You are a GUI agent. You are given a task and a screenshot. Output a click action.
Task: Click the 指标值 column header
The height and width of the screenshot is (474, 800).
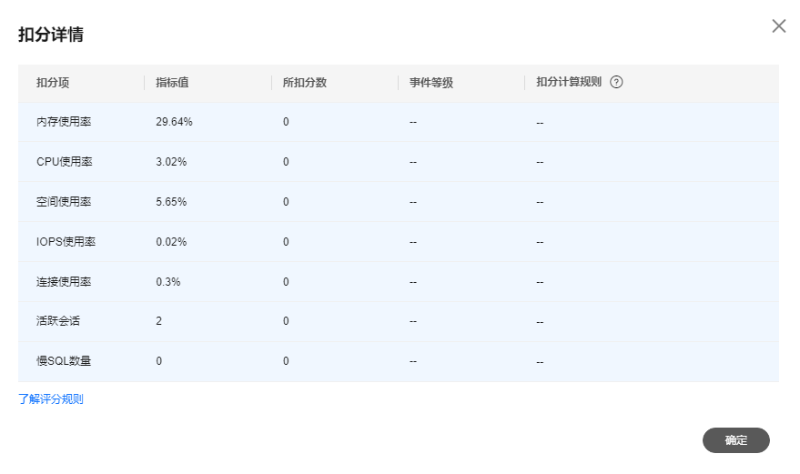172,83
